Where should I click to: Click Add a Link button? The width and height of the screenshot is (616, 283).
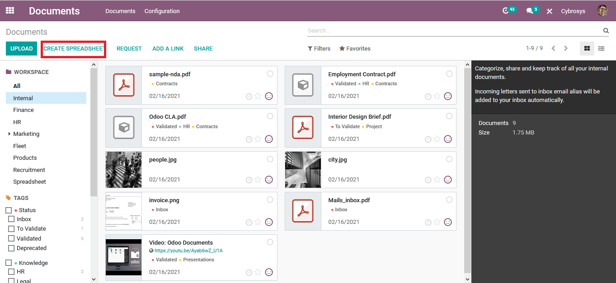pyautogui.click(x=168, y=48)
